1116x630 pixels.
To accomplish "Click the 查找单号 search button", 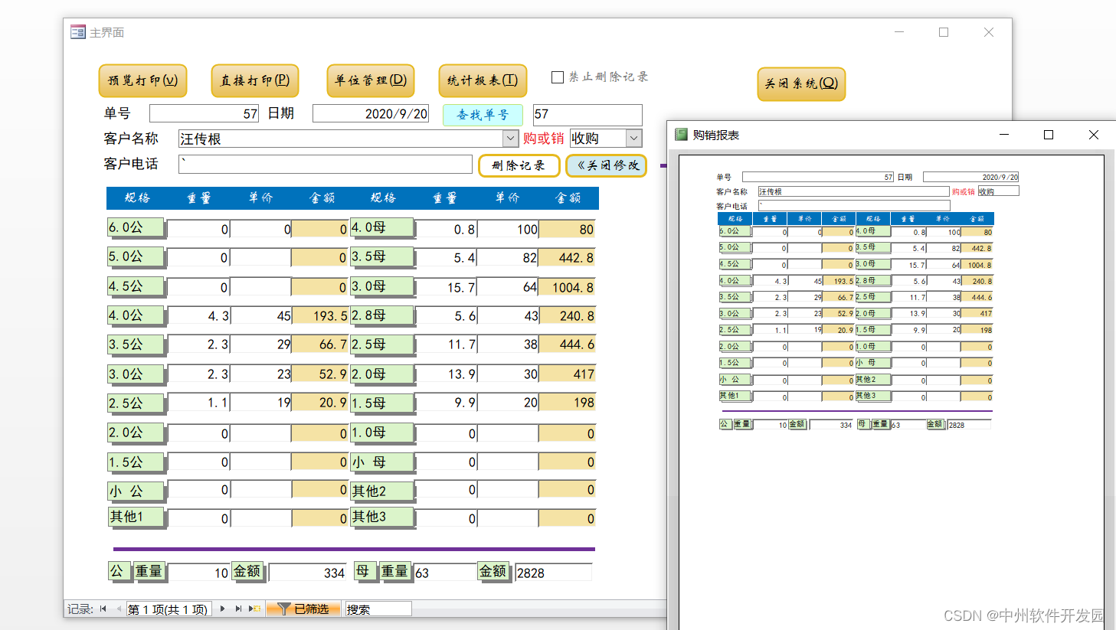I will pyautogui.click(x=483, y=115).
